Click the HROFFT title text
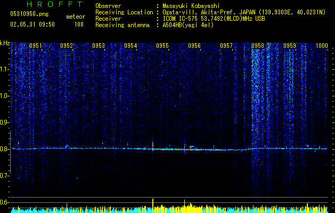Viewport: 335px width, 213px height. pos(54,4)
